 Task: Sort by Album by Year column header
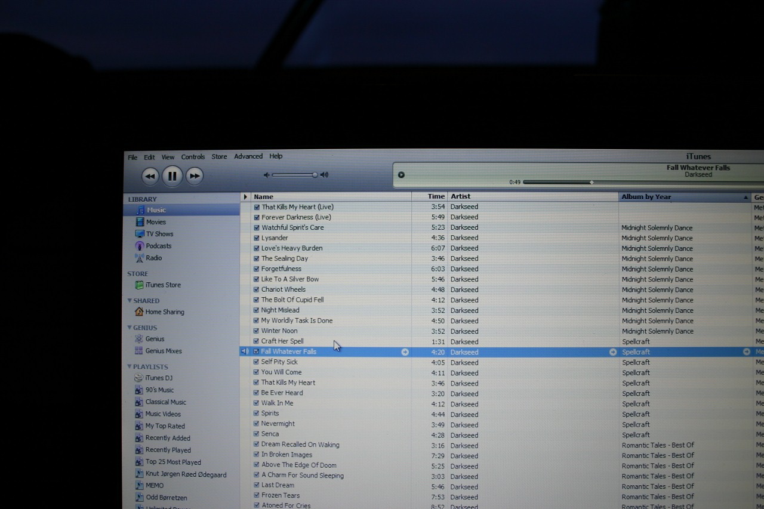(685, 197)
